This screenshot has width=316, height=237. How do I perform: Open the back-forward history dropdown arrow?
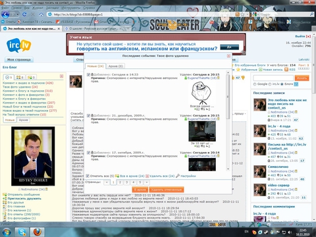(x=18, y=14)
